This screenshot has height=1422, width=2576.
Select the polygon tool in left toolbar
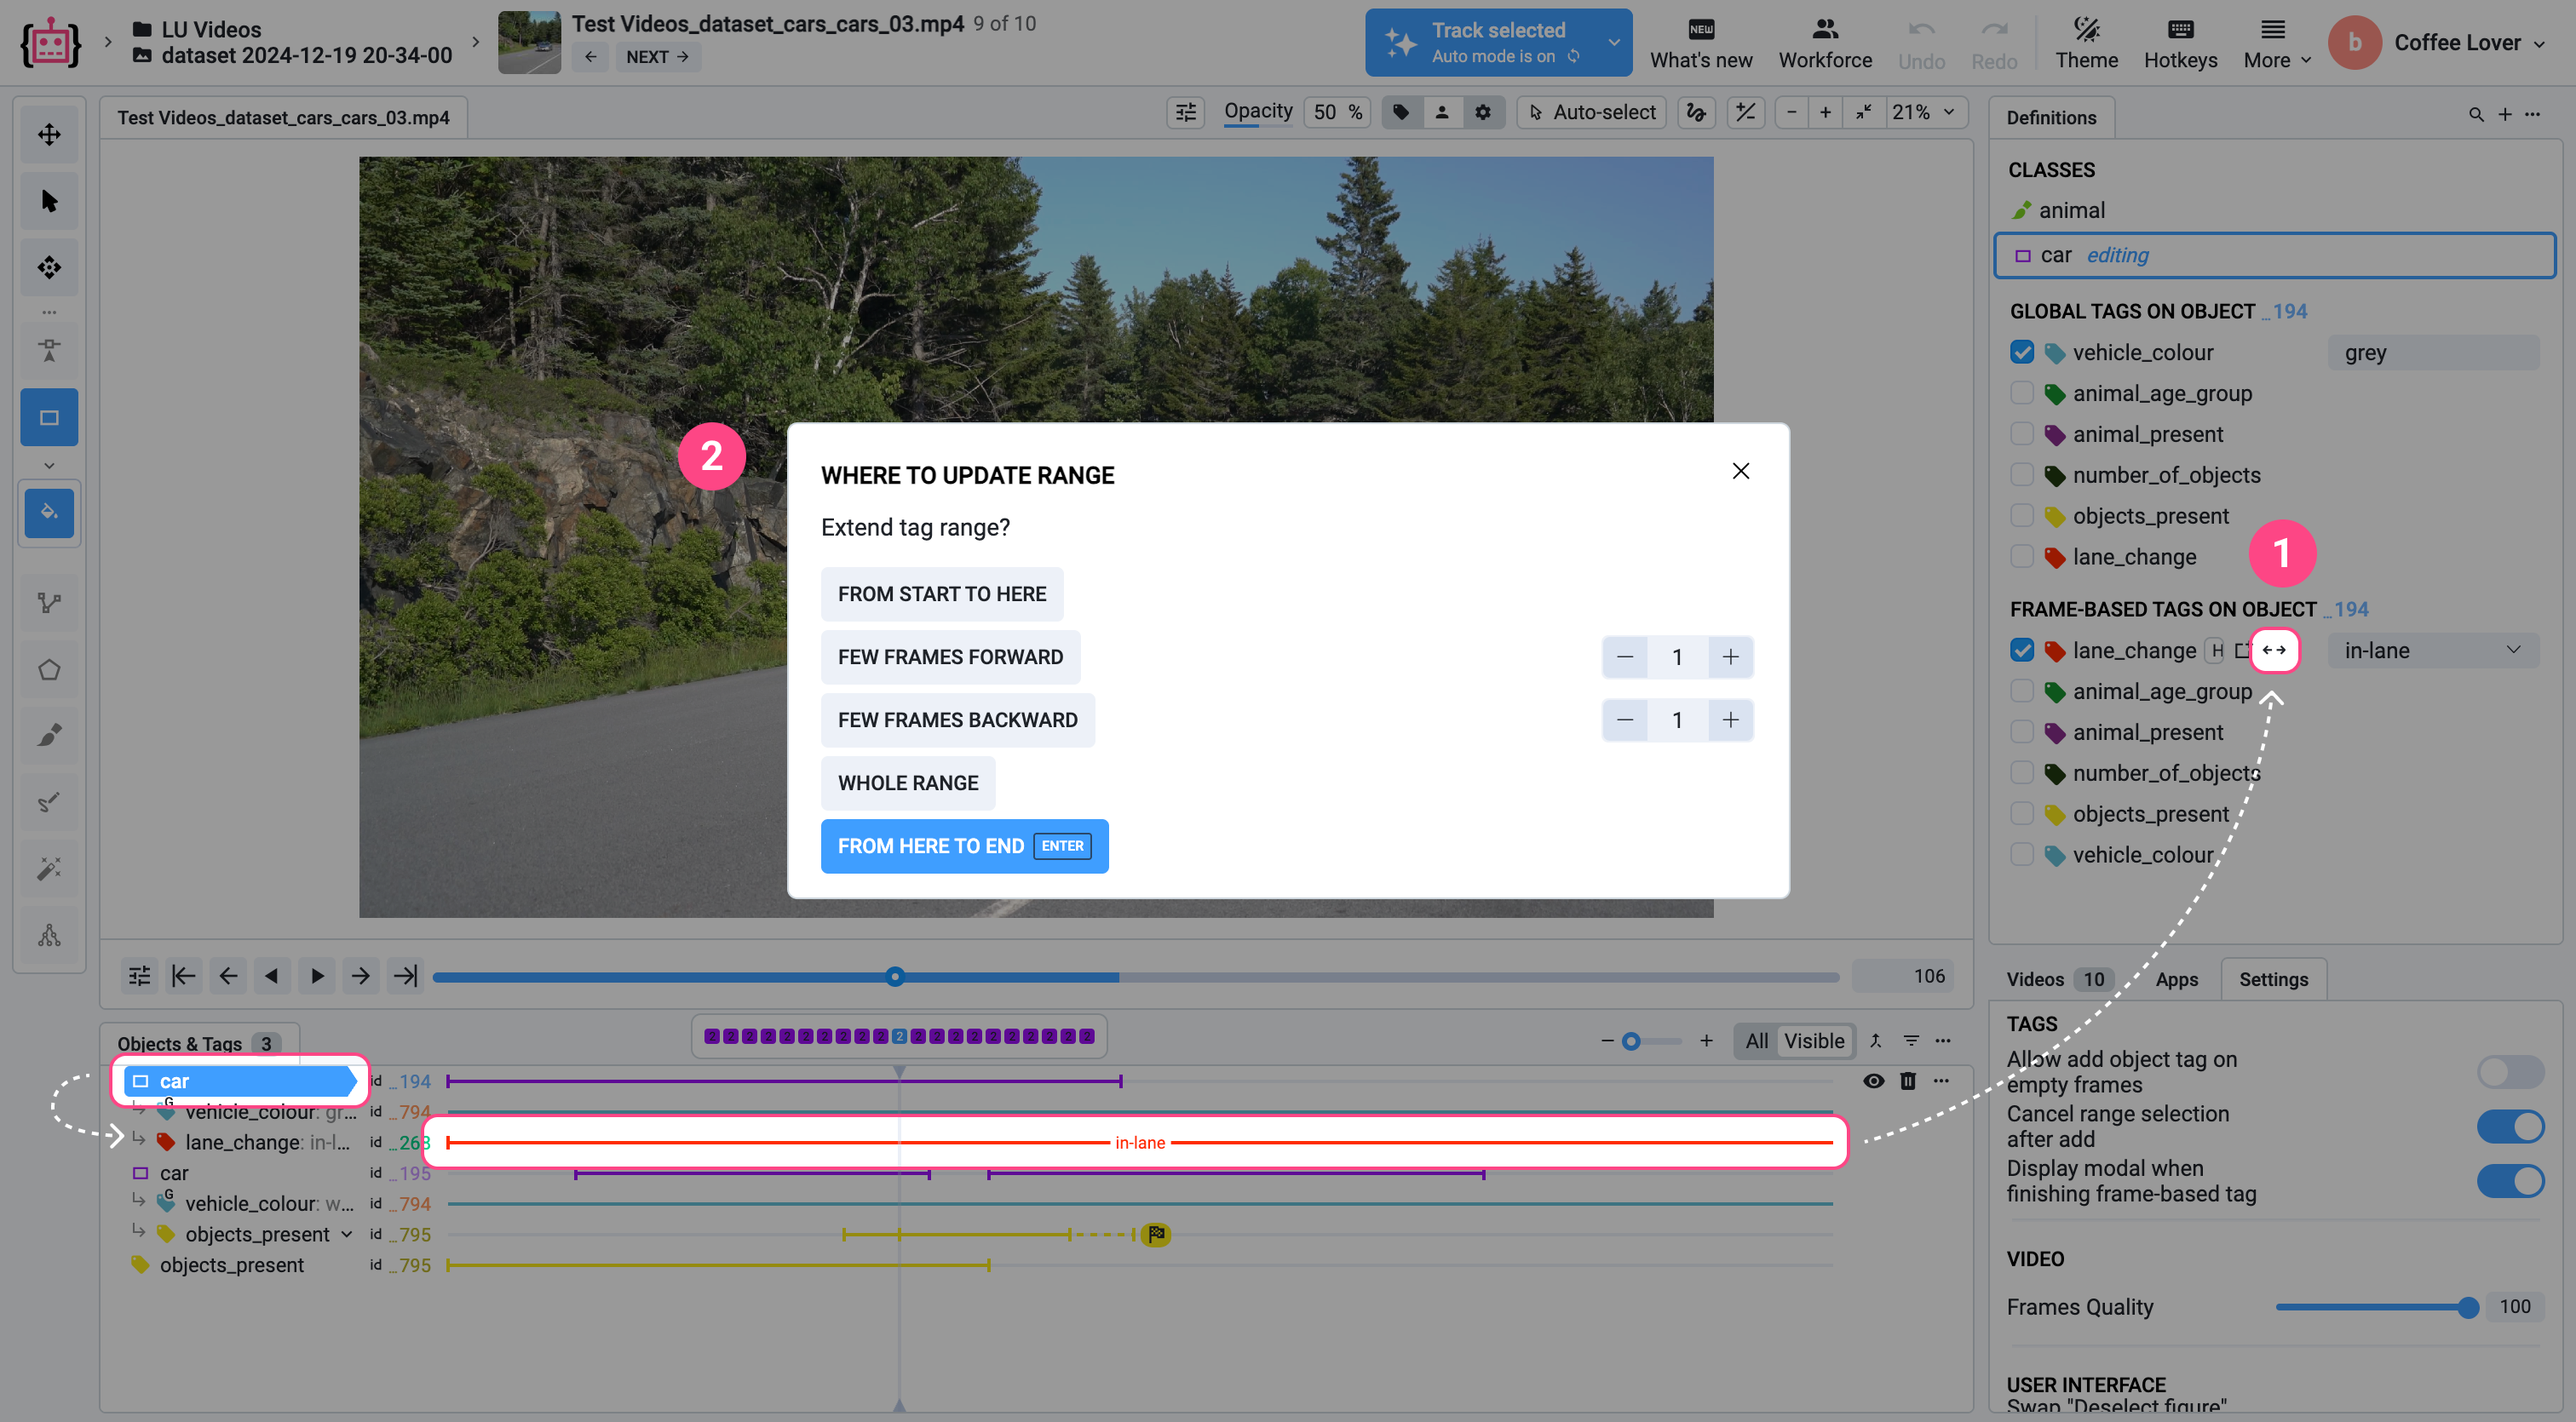tap(49, 669)
